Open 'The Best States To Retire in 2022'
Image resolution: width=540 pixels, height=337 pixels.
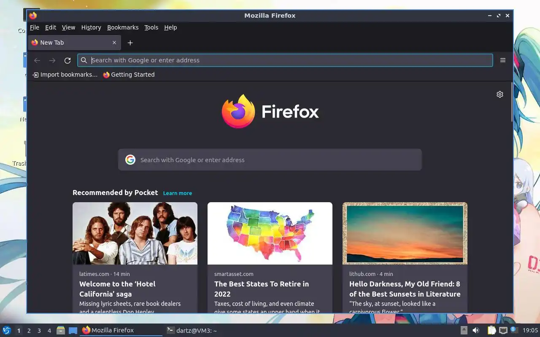pos(262,289)
